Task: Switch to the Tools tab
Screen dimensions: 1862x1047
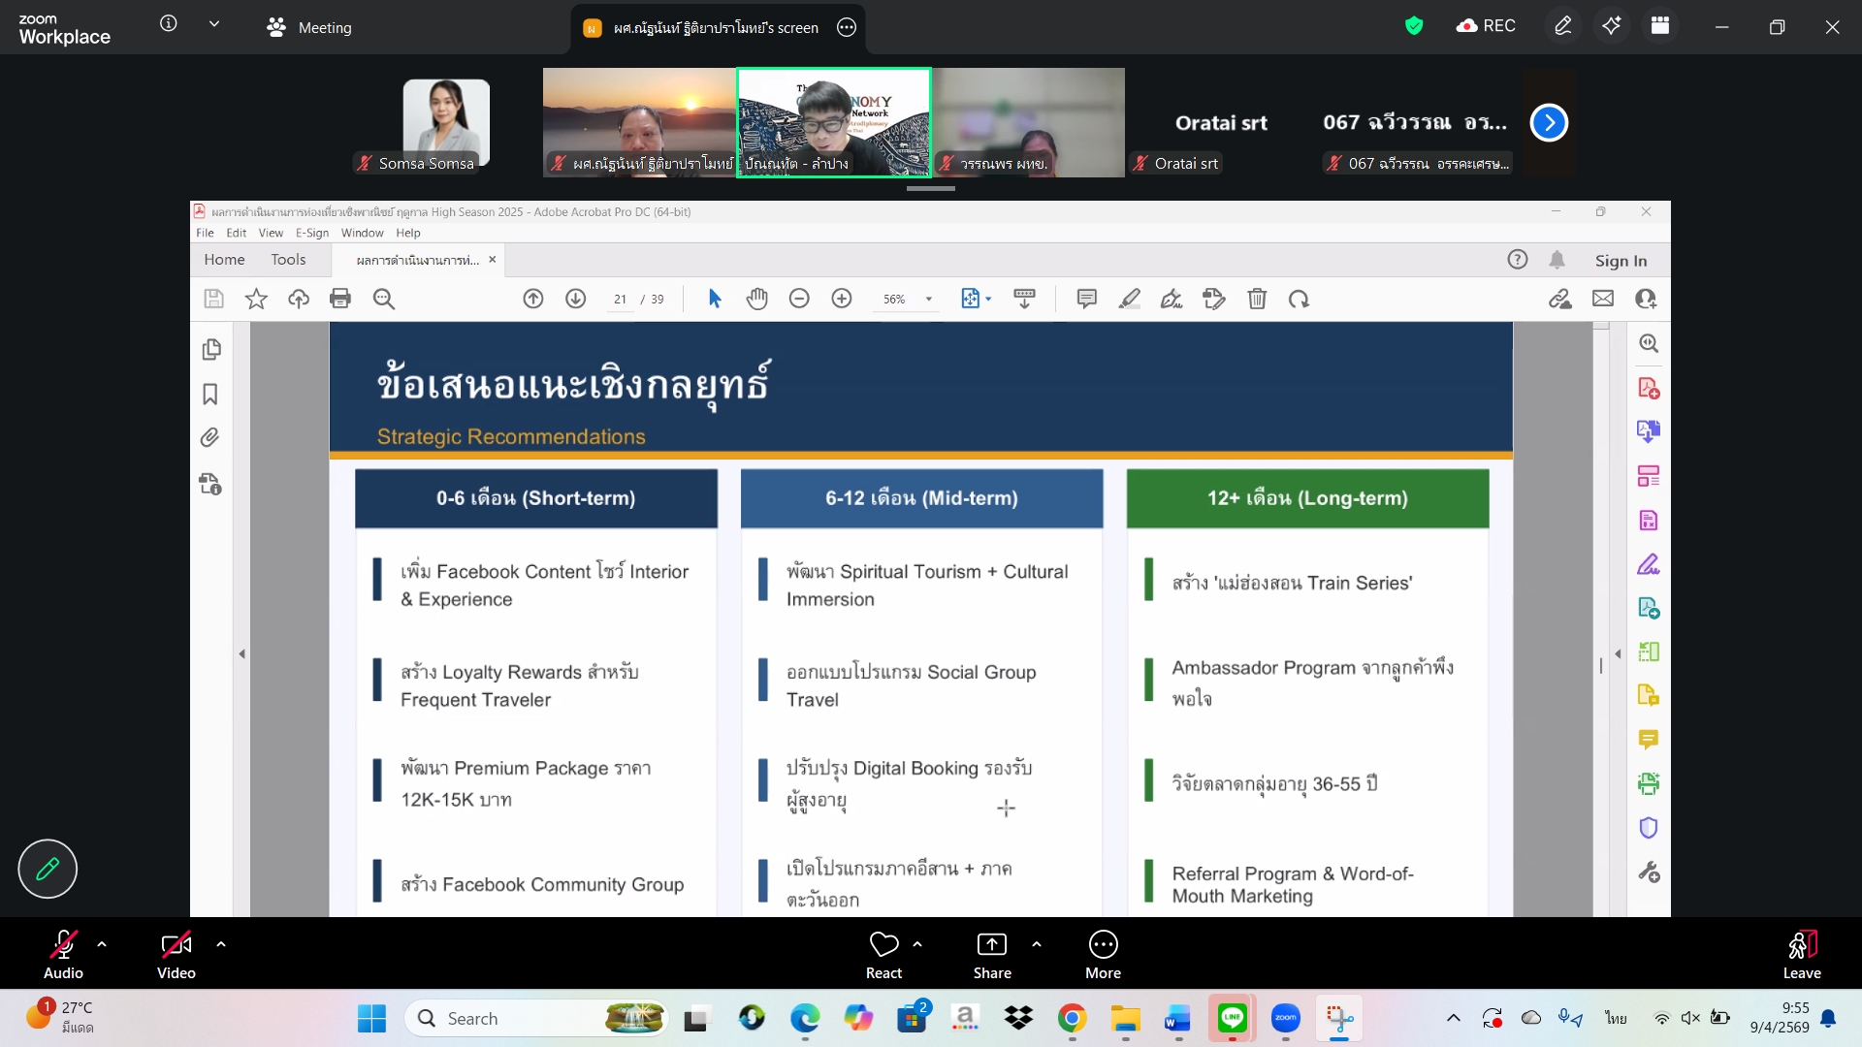Action: [288, 260]
